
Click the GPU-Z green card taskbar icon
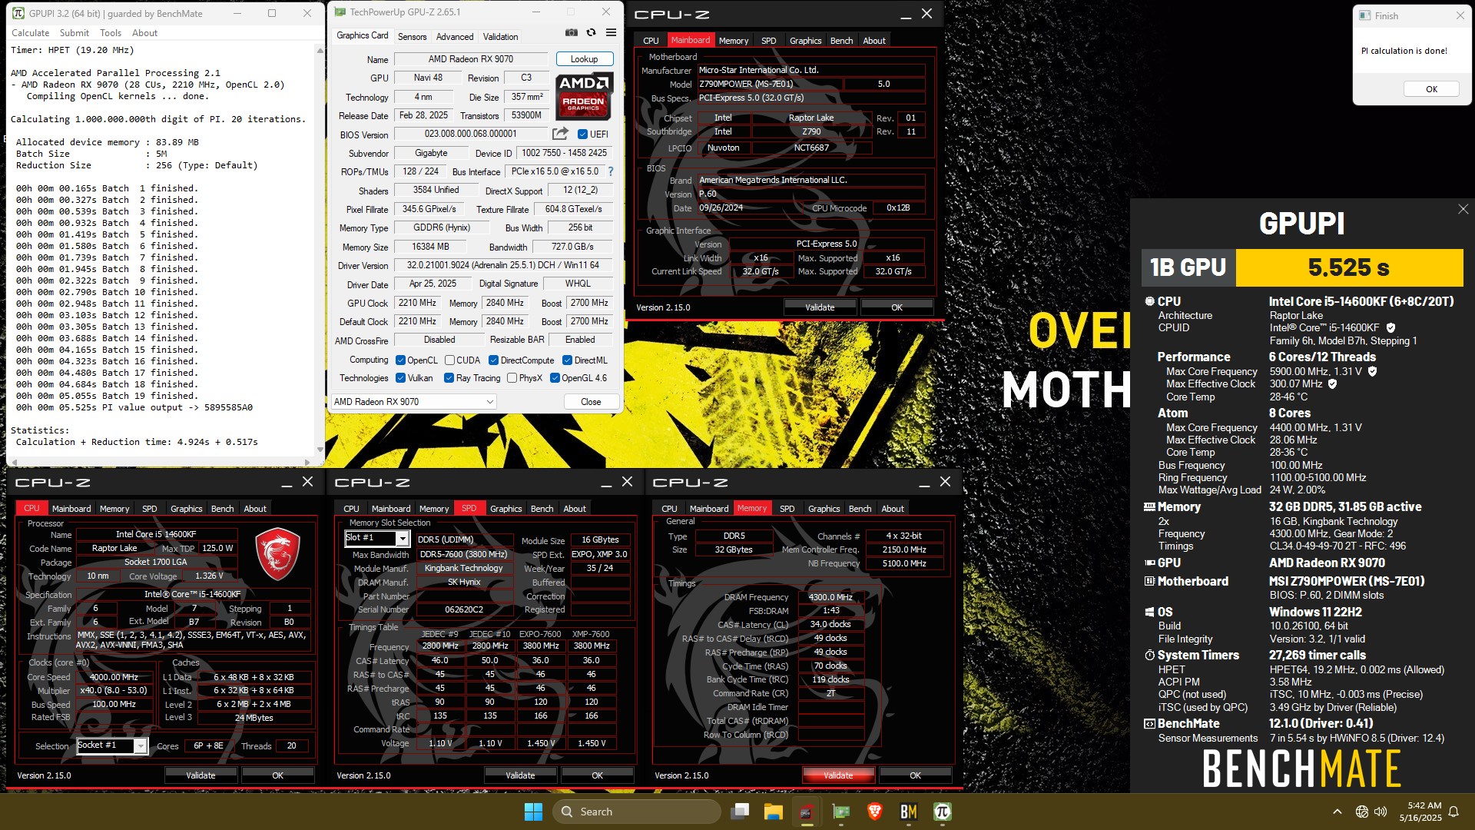point(840,812)
